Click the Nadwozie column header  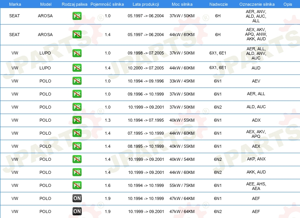pos(219,4)
